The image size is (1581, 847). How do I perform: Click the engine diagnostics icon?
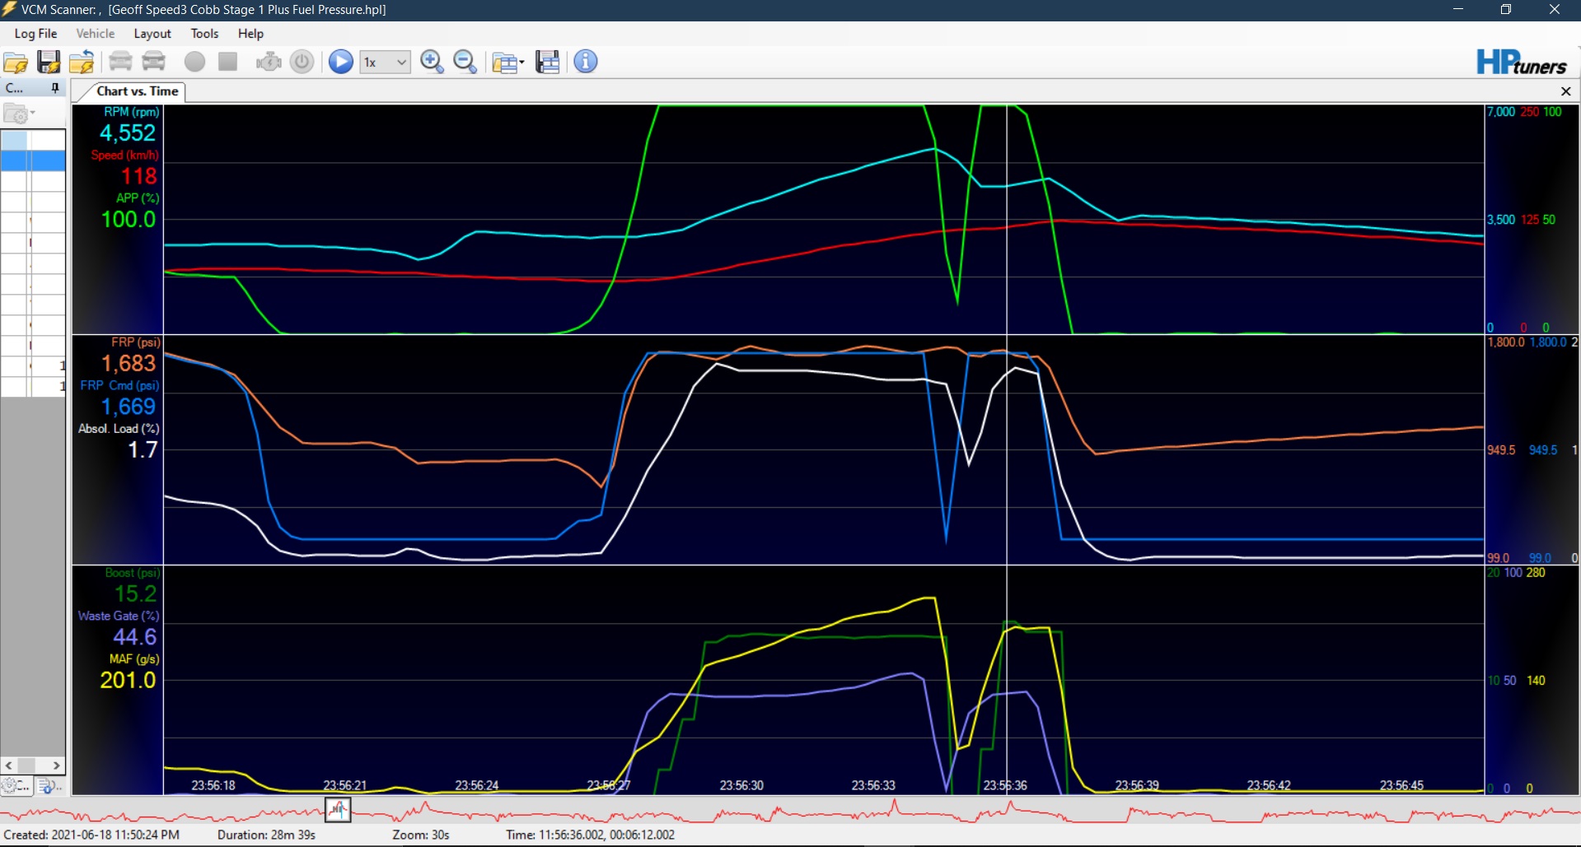(269, 62)
